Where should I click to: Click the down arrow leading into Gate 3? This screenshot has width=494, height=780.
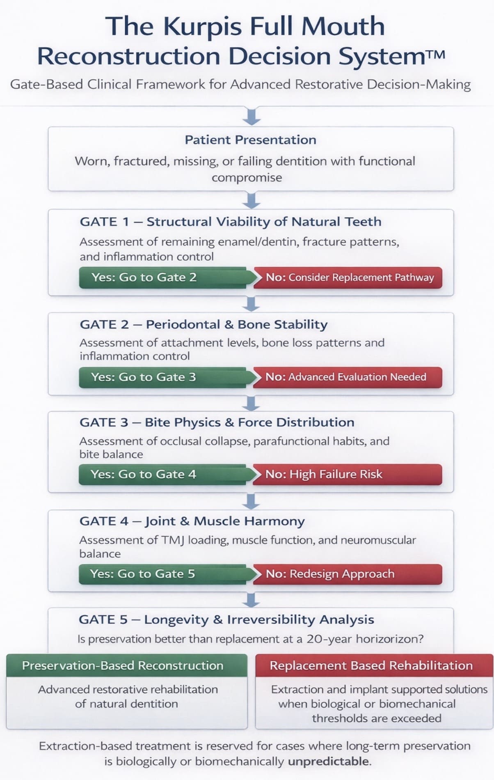252,403
